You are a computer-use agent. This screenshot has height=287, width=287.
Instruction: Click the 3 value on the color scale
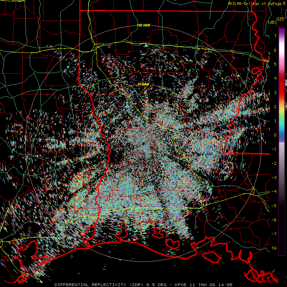point(275,92)
